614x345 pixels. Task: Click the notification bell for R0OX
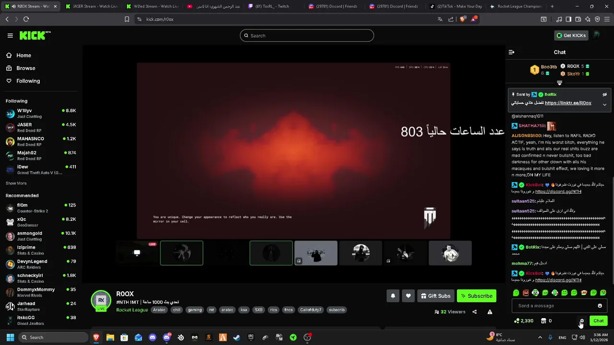tap(393, 296)
